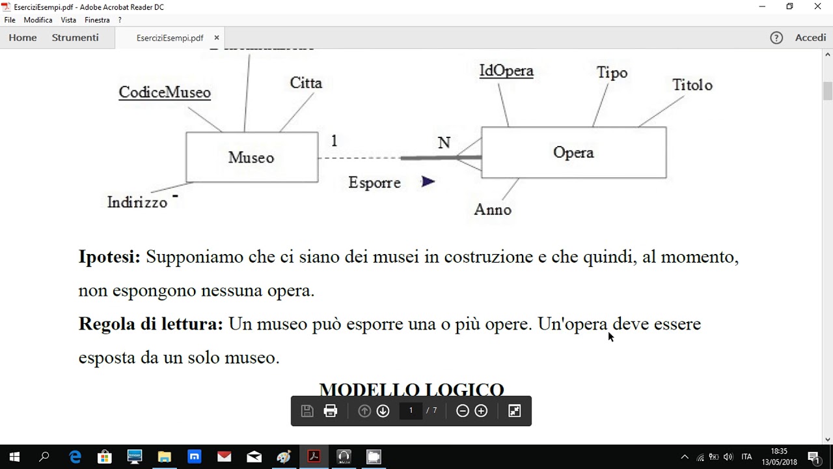This screenshot has height=469, width=833.
Task: Click the bold Ipotesi: heading
Action: [x=109, y=257]
